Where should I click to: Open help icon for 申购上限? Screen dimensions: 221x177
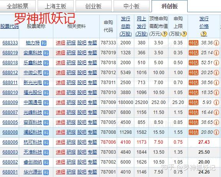pyautogui.click(x=184, y=34)
